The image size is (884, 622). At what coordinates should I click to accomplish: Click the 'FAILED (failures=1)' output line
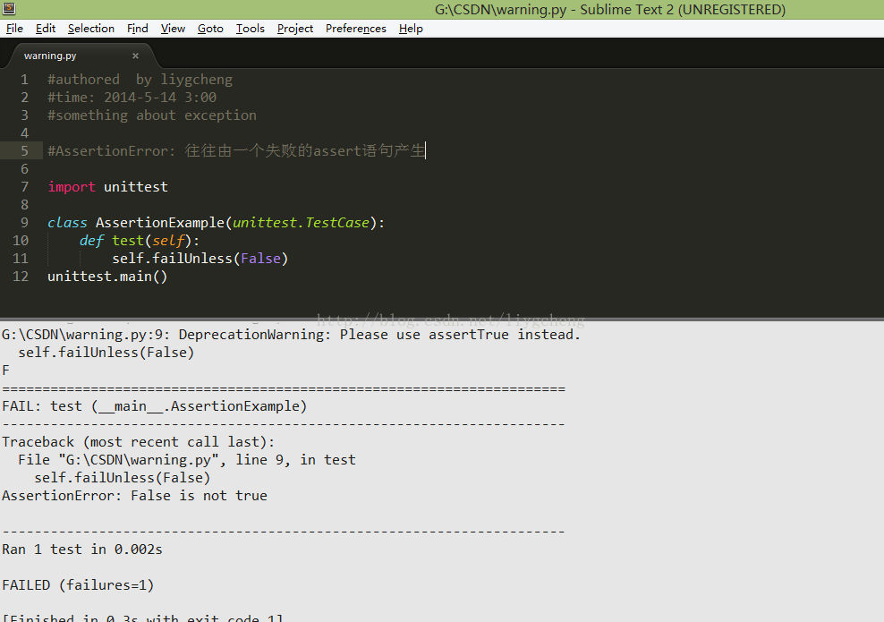click(78, 585)
